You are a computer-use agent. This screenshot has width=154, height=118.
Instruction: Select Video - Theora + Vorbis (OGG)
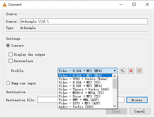85,89
